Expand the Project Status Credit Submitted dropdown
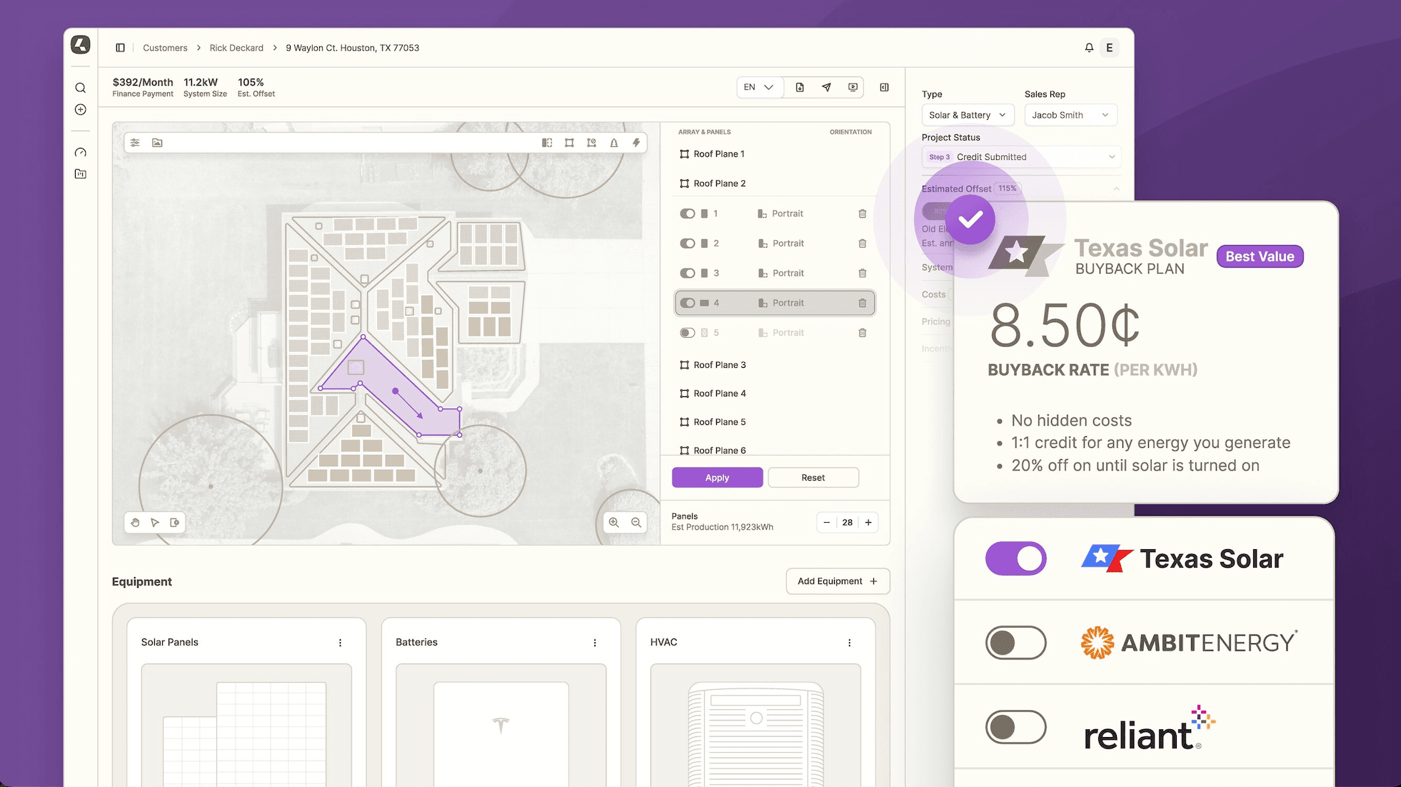This screenshot has width=1401, height=787. (x=1021, y=157)
